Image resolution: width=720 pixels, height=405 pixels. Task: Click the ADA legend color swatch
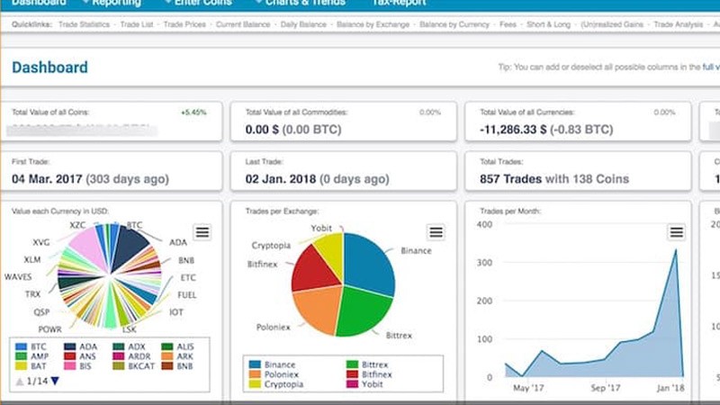point(69,346)
